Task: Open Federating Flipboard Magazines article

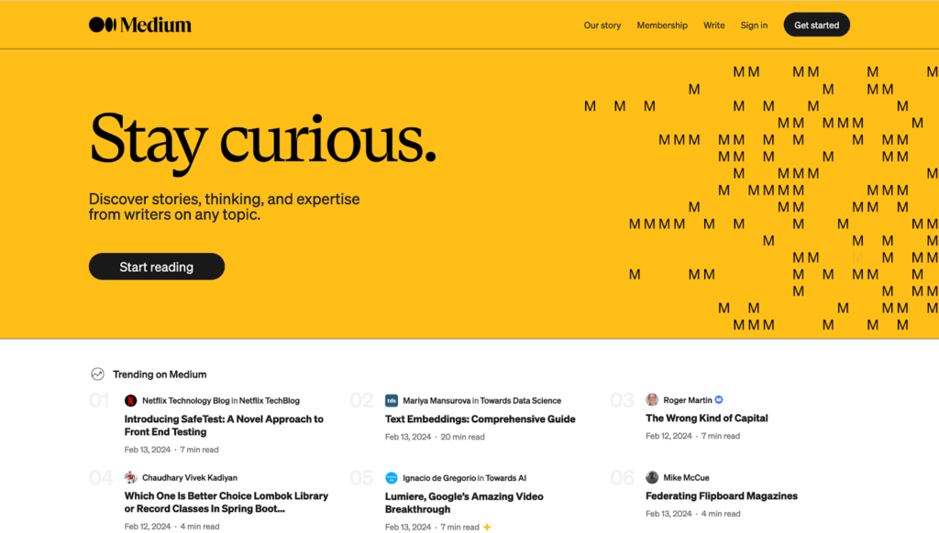Action: click(x=722, y=496)
